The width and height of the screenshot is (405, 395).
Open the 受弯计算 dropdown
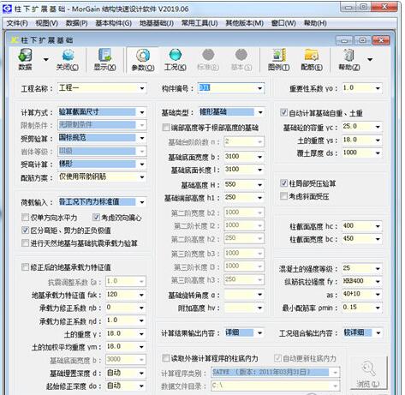tap(142, 165)
